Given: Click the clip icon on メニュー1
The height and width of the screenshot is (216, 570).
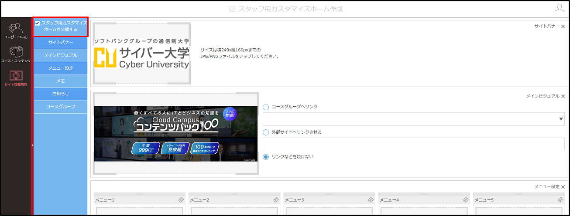Looking at the screenshot, I should pyautogui.click(x=181, y=200).
